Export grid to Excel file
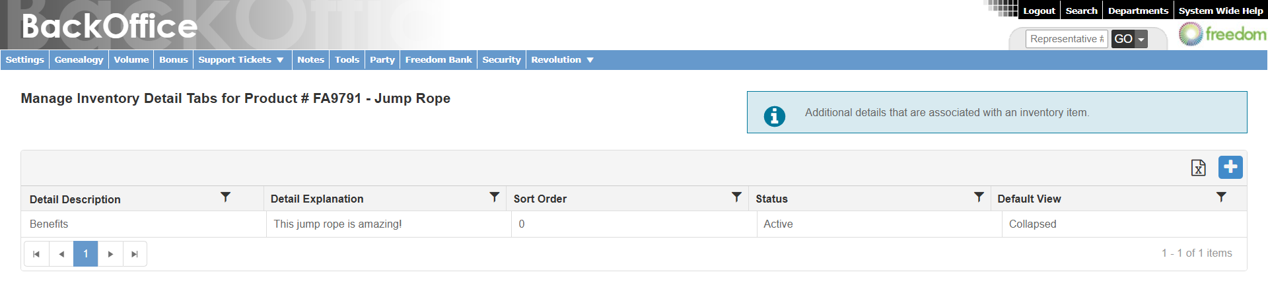The image size is (1268, 295). point(1198,168)
